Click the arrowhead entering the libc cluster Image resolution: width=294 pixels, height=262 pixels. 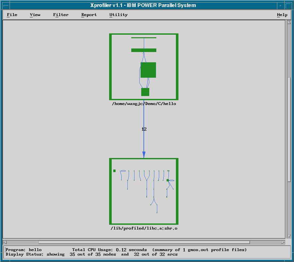pos(144,155)
